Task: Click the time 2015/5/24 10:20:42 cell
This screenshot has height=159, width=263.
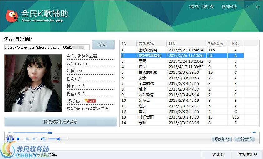Action: [x=186, y=61]
